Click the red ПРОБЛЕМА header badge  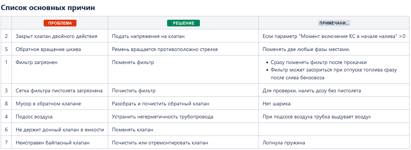point(60,23)
